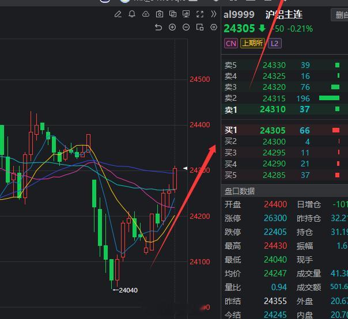Select 卖4 price 24325
Viewport: 348px width, 319px height.
[x=274, y=77]
